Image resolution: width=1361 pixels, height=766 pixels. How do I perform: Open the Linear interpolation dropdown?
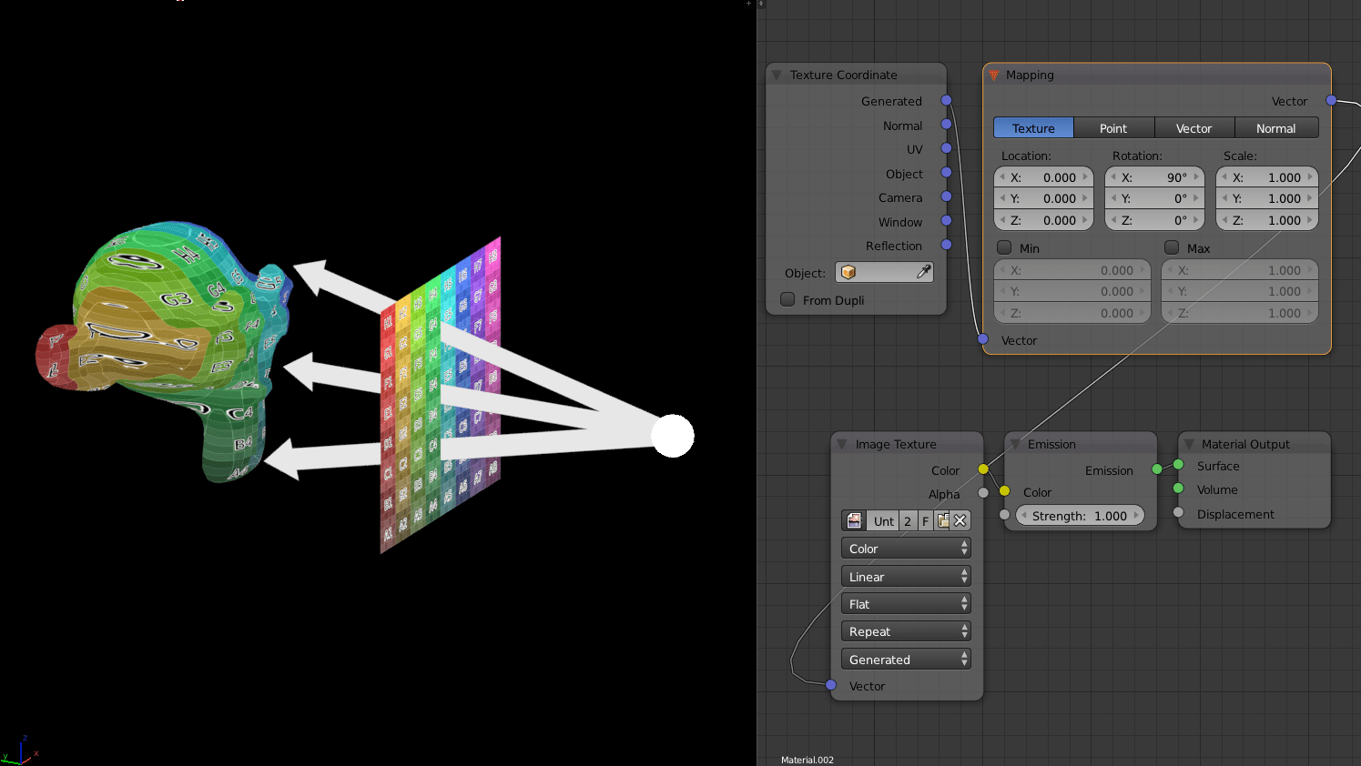(x=906, y=576)
